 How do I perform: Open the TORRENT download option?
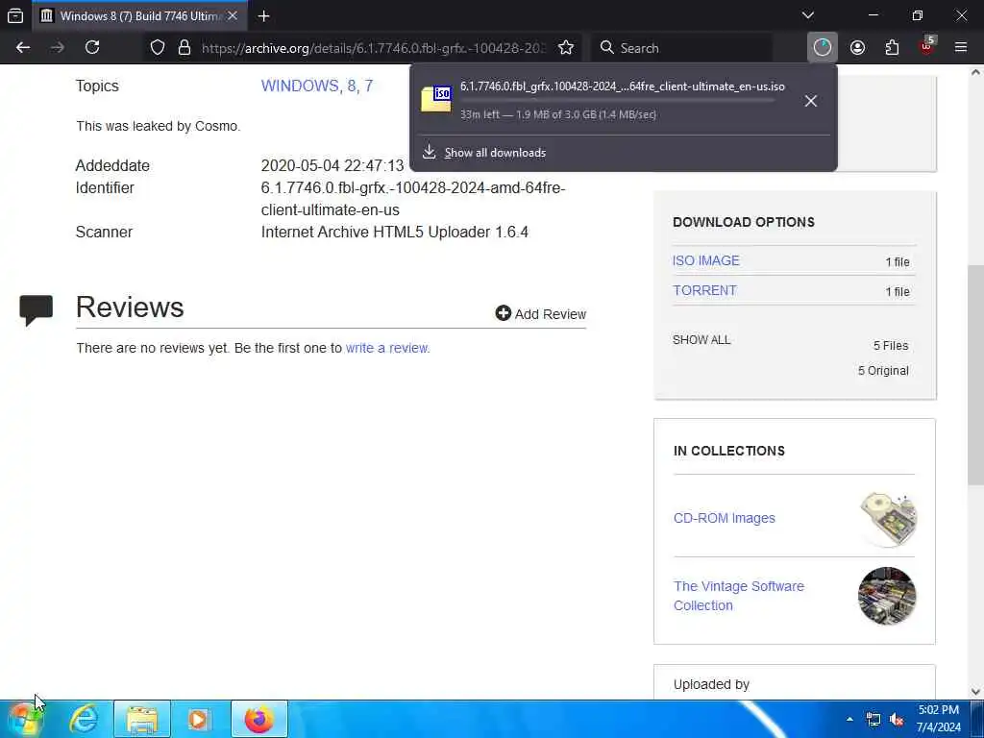tap(704, 290)
